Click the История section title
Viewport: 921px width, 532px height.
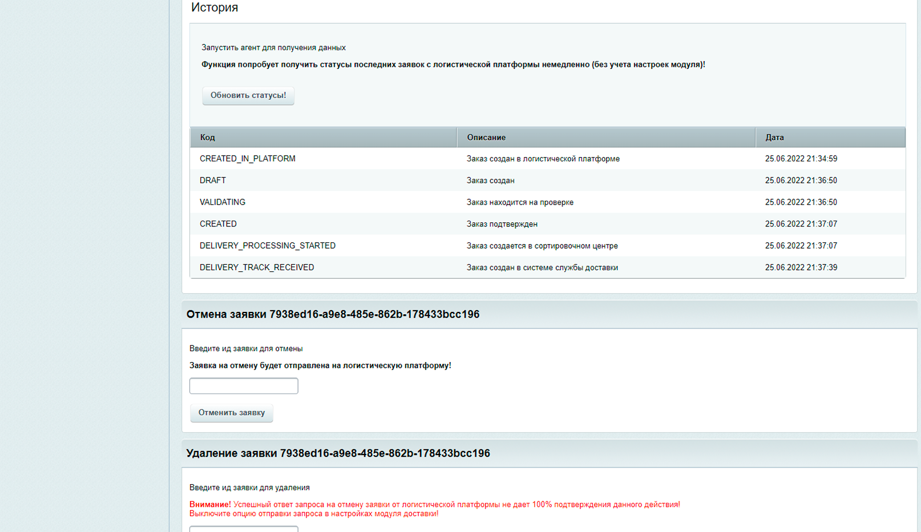click(x=215, y=7)
